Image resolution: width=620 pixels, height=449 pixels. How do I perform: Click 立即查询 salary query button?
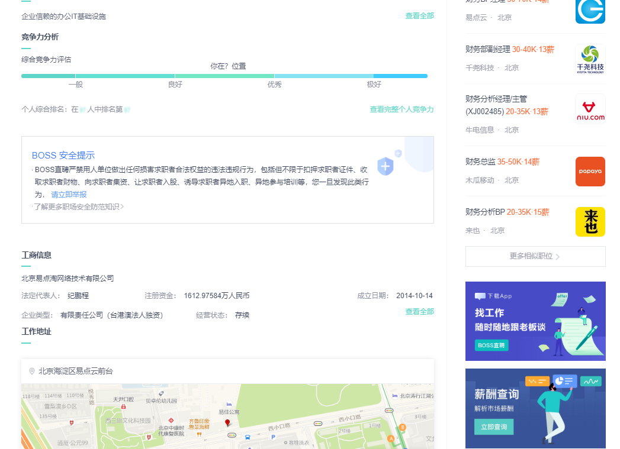(494, 427)
